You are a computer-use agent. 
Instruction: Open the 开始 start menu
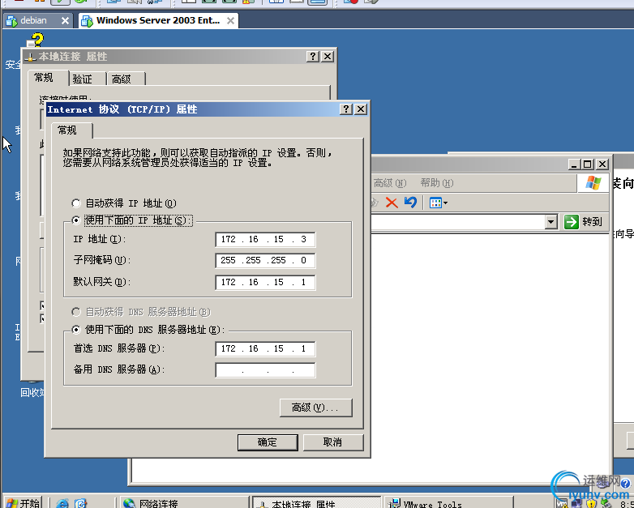tap(23, 503)
